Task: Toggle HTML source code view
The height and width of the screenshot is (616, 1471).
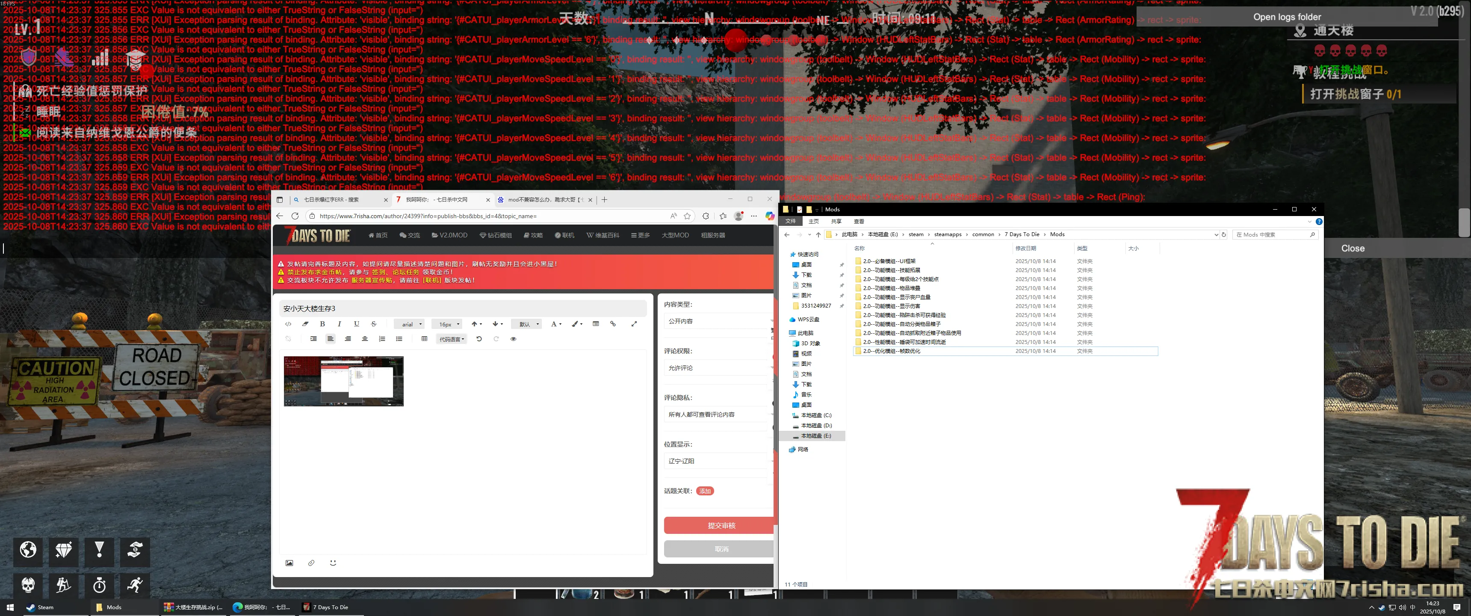Action: coord(288,324)
